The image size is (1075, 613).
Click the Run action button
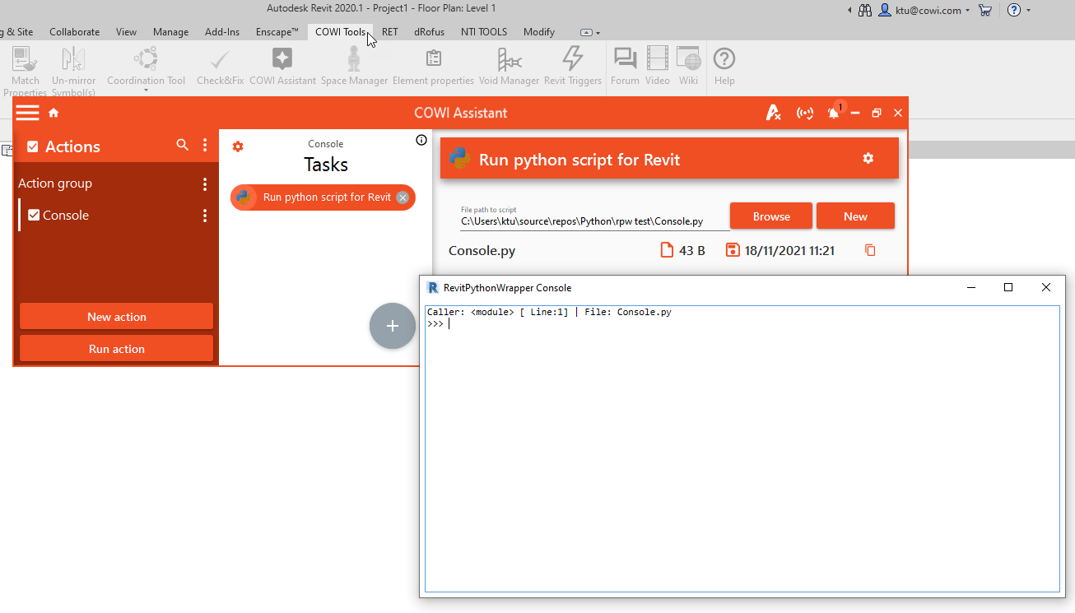(117, 349)
